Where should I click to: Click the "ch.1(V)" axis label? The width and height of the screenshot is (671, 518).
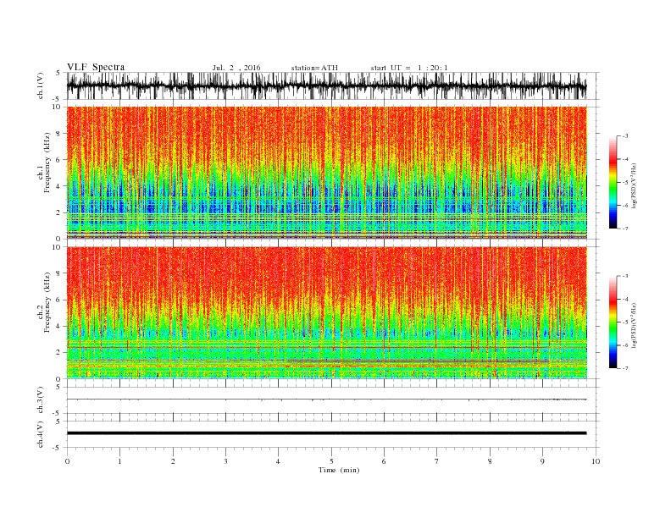pyautogui.click(x=41, y=85)
